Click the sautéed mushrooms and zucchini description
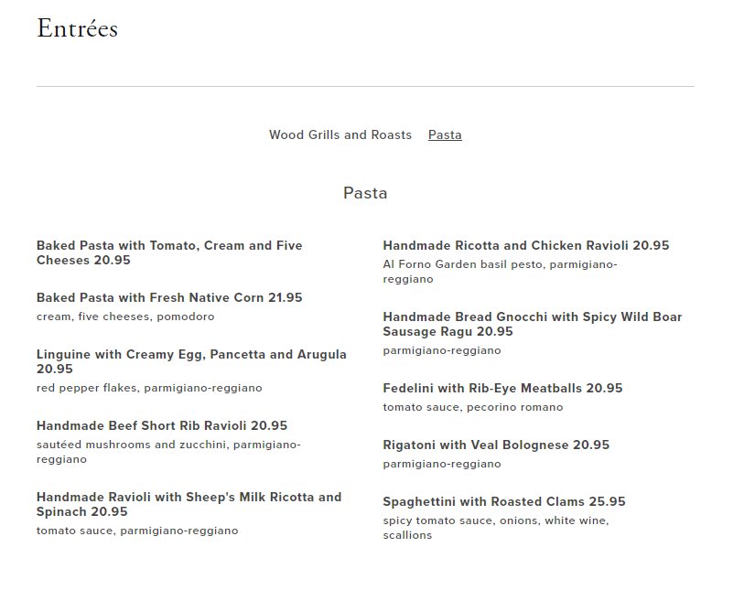 168,452
